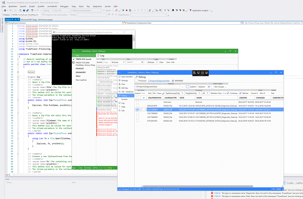Viewport: 303px width, 199px height.
Task: Click horizontal scrollbar in Factory Relay table
Action: click(x=198, y=186)
